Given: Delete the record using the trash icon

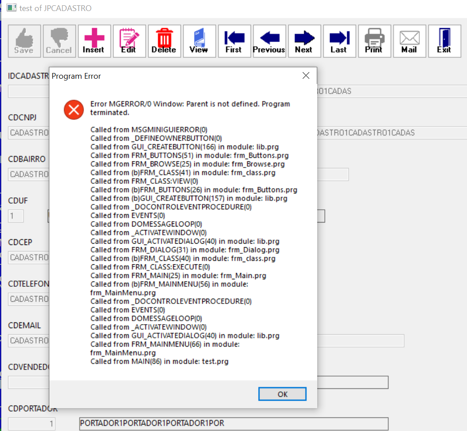Looking at the screenshot, I should pyautogui.click(x=164, y=41).
